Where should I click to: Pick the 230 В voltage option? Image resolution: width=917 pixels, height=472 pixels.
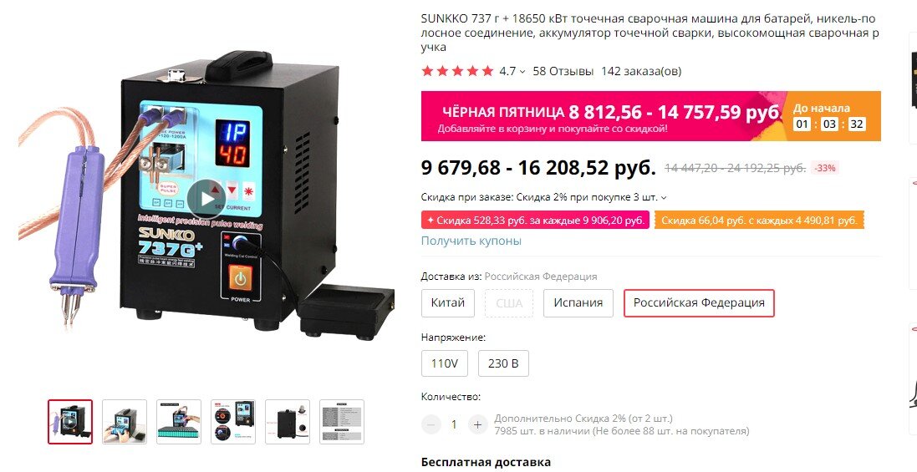pyautogui.click(x=503, y=363)
